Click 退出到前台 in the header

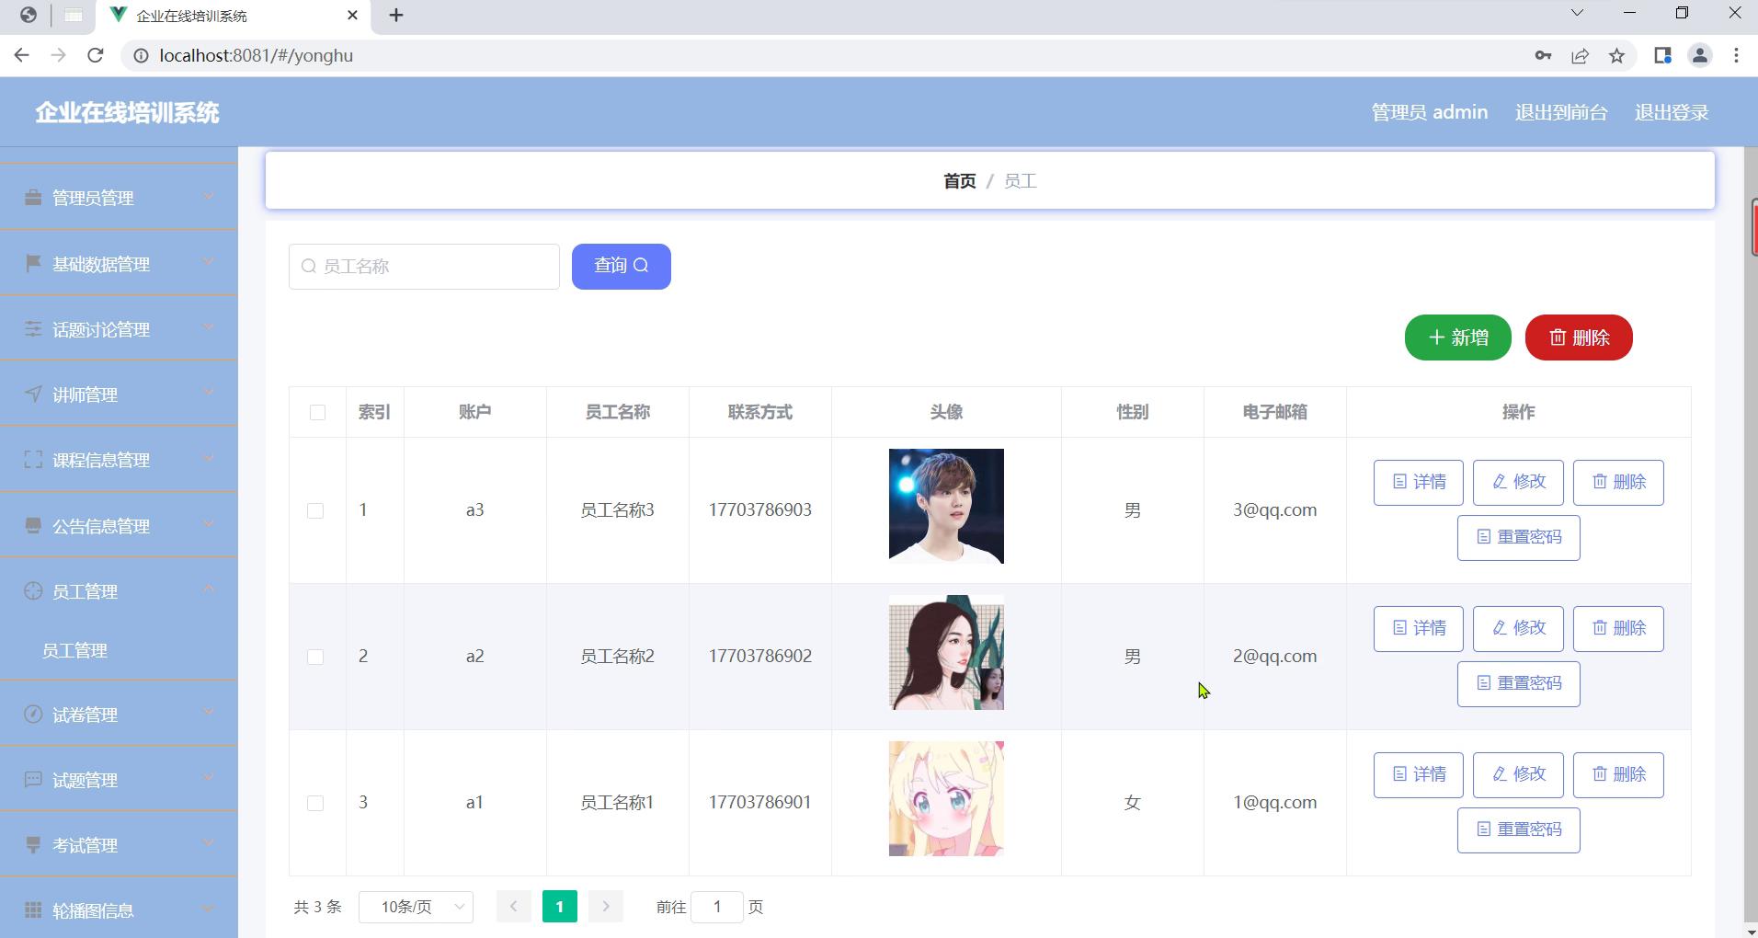click(x=1561, y=112)
